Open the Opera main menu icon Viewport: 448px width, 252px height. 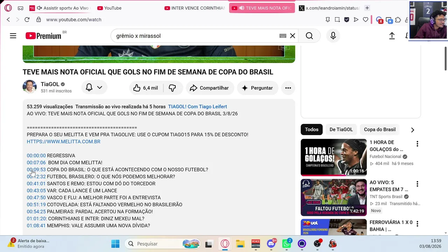click(8, 8)
